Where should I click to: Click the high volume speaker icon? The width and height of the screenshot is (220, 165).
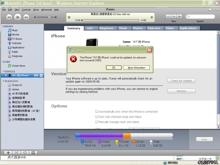(56, 17)
